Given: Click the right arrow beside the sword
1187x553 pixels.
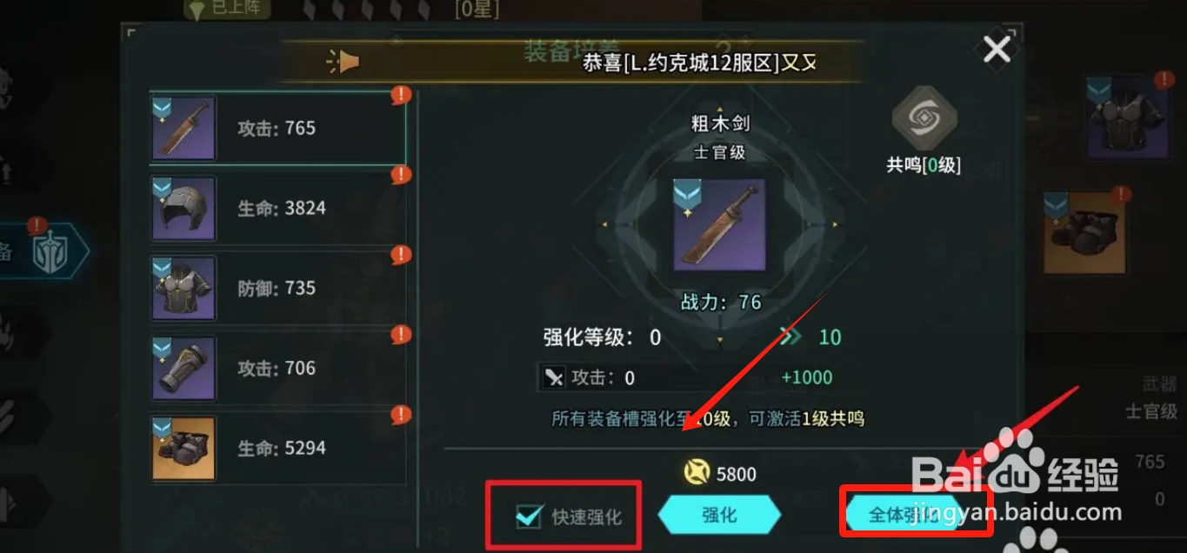Looking at the screenshot, I should (836, 225).
